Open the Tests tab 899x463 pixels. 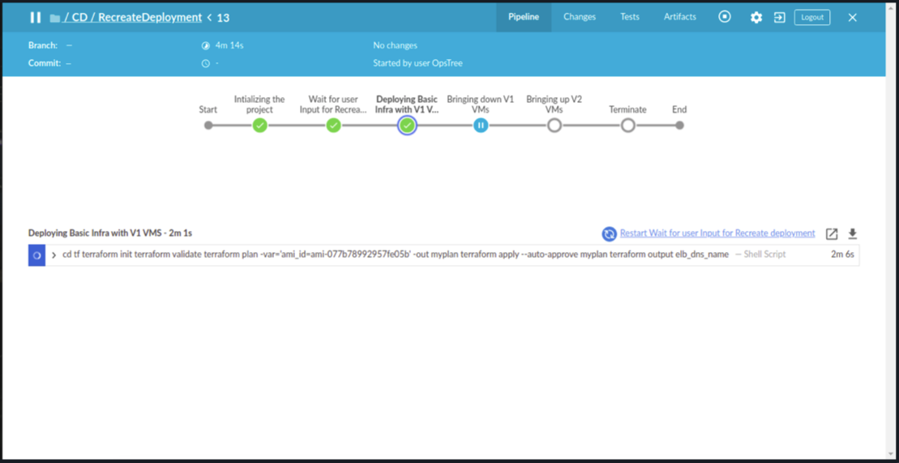(x=629, y=17)
